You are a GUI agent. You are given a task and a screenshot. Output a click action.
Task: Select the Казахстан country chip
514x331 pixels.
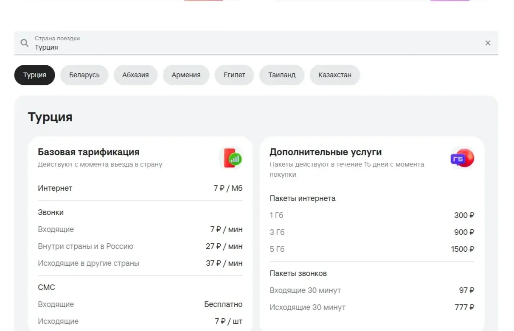[x=335, y=75]
